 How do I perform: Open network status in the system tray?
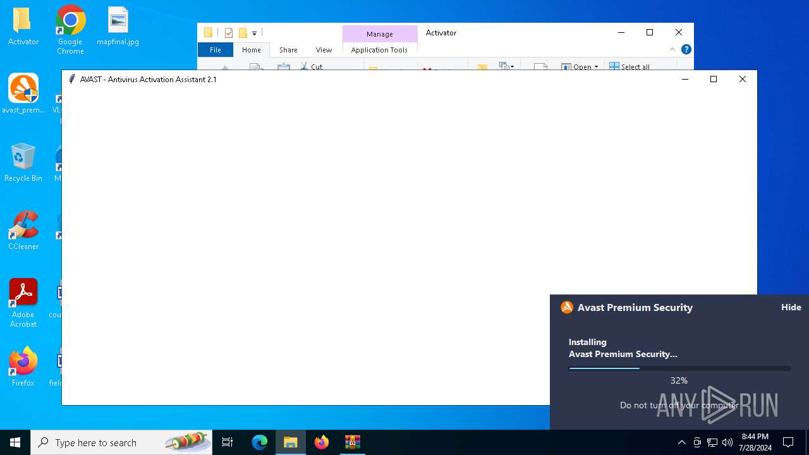coord(712,442)
